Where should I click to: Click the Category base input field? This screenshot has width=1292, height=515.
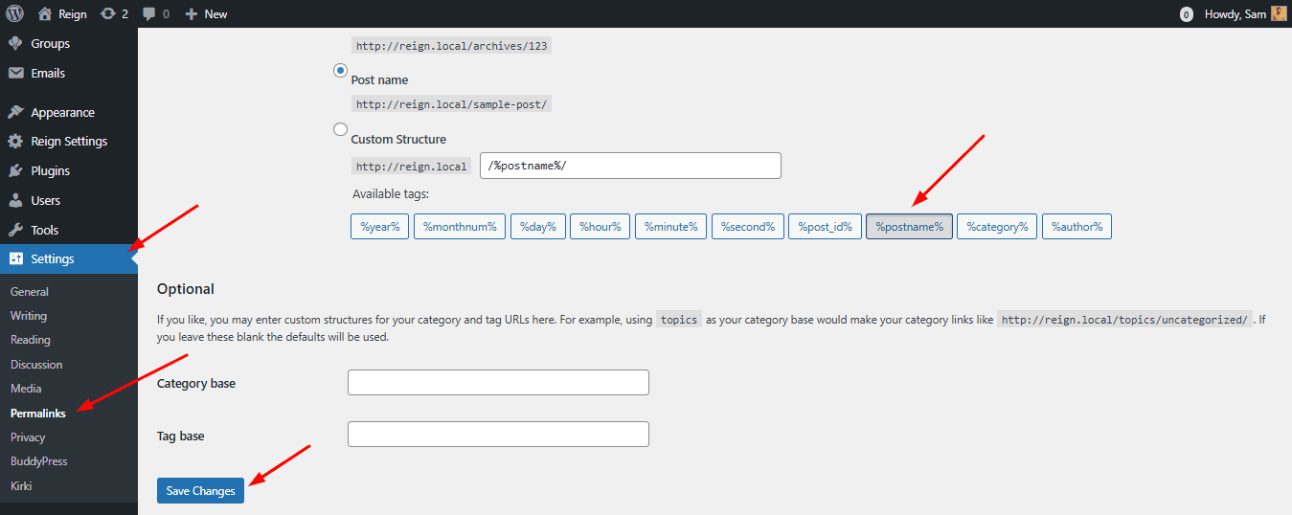(x=498, y=383)
